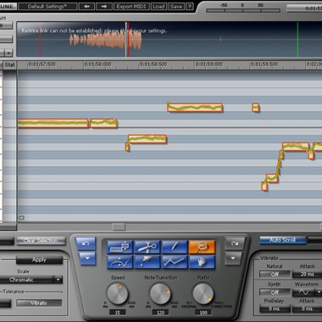Select the Note tool

[x=119, y=247]
